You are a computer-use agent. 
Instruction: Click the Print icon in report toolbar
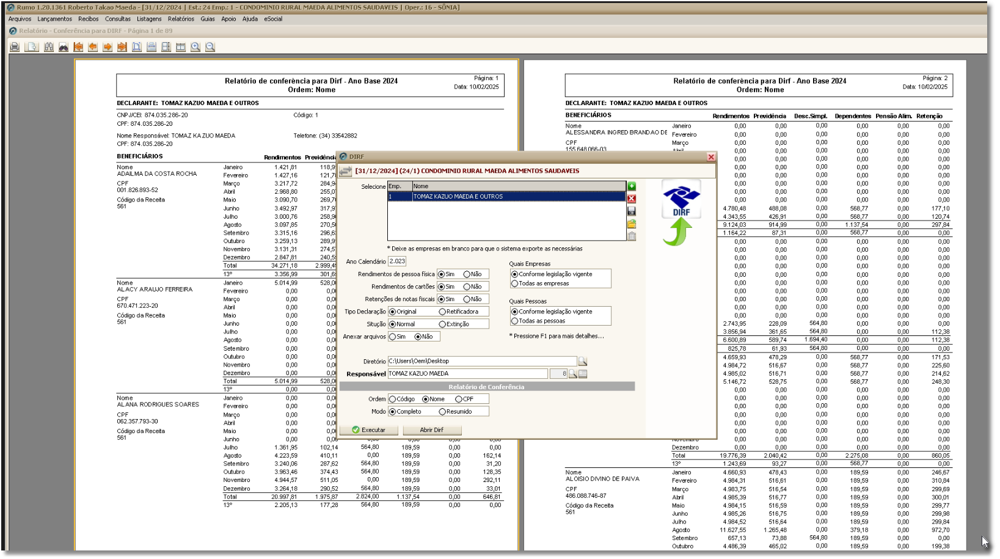pos(15,47)
